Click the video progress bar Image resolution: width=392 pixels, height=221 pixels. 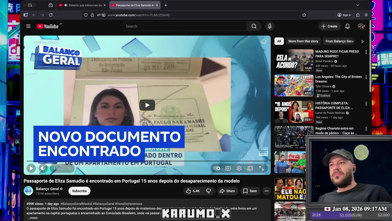pyautogui.click(x=147, y=161)
